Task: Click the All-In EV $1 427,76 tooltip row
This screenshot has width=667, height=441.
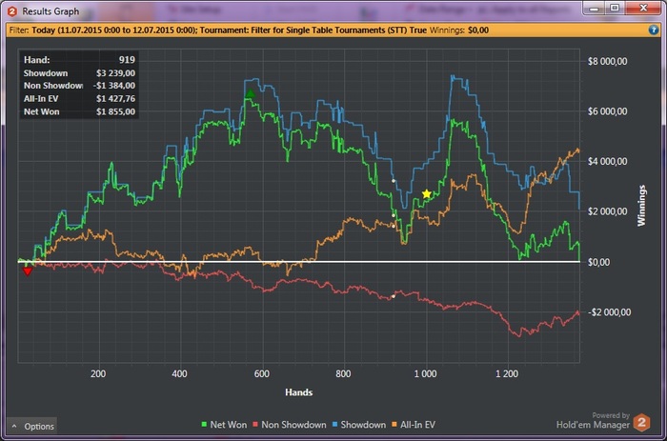Action: click(x=79, y=99)
